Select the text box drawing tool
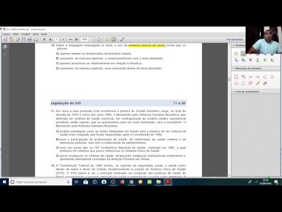Image resolution: width=282 pixels, height=212 pixels. coord(236,77)
